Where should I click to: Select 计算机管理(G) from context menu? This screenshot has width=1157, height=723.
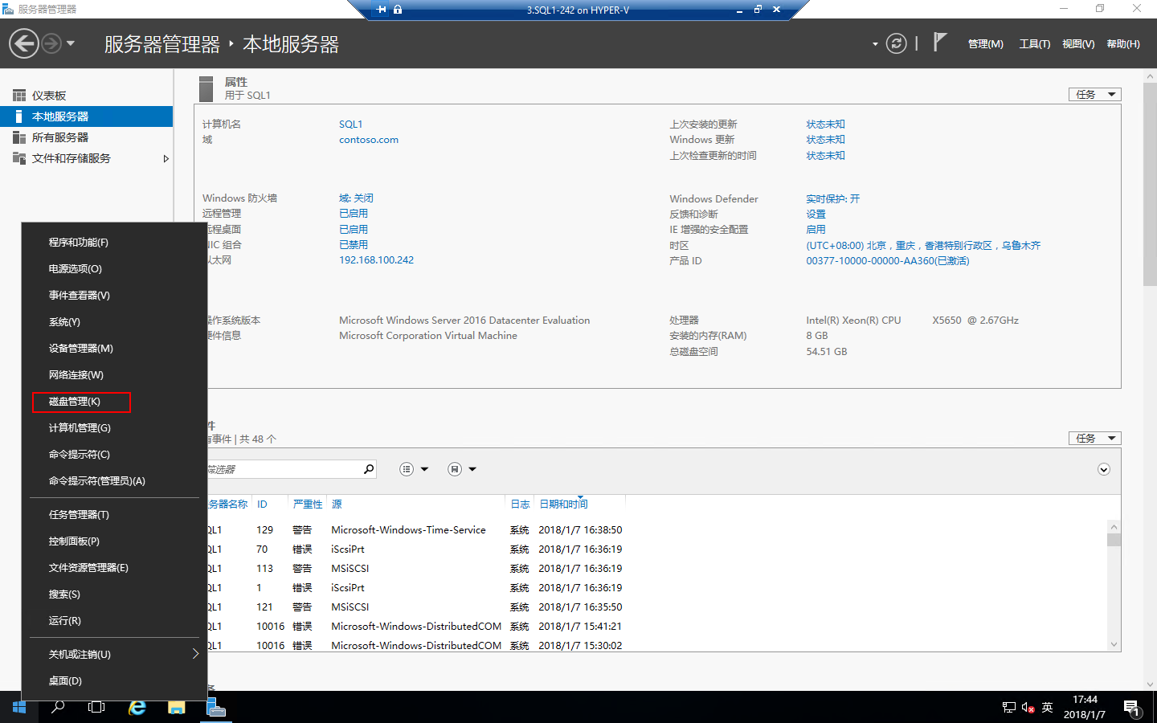[x=114, y=428]
